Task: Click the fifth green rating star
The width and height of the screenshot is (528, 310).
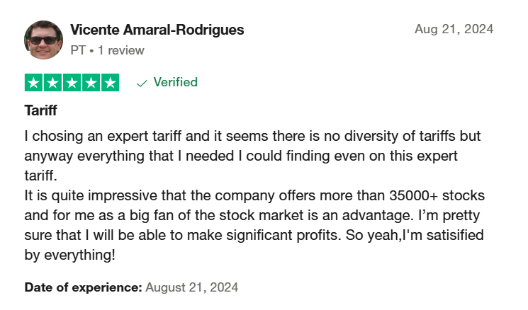Action: 110,82
